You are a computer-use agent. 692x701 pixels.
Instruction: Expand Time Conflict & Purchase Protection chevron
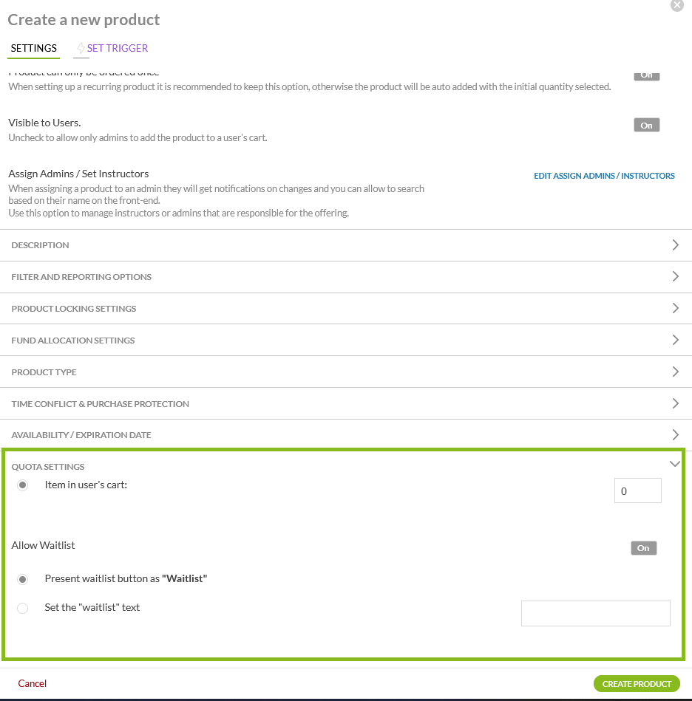click(675, 404)
